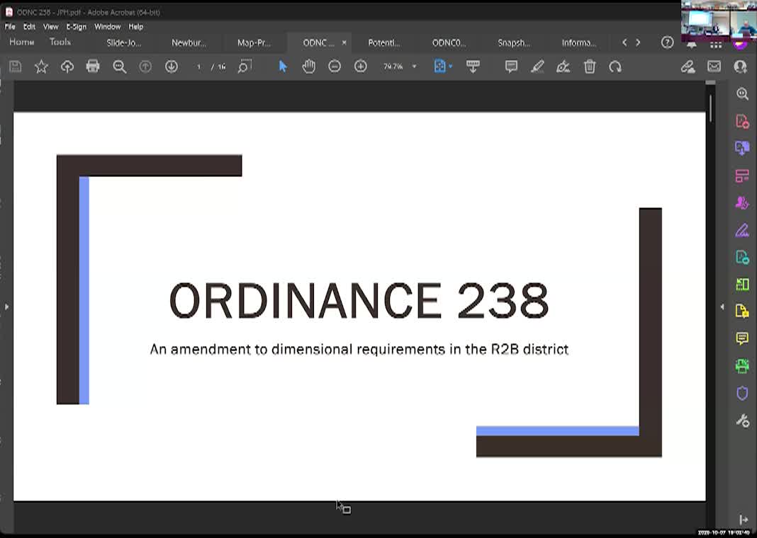
Task: Zoom out with the minus icon
Action: (335, 67)
